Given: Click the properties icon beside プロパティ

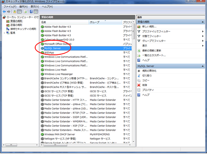Looking at the screenshot, I should 139,90.
